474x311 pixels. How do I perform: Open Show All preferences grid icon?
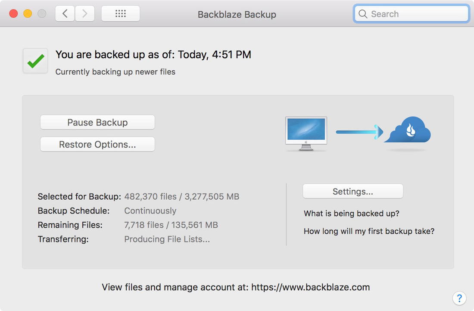[x=120, y=13]
